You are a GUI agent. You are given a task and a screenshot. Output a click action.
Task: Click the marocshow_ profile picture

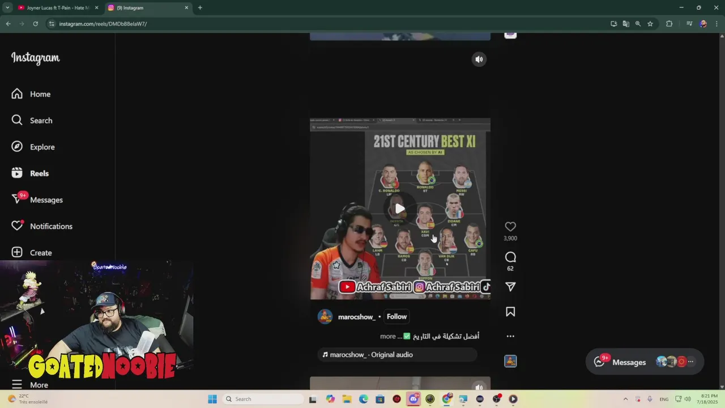pyautogui.click(x=325, y=317)
